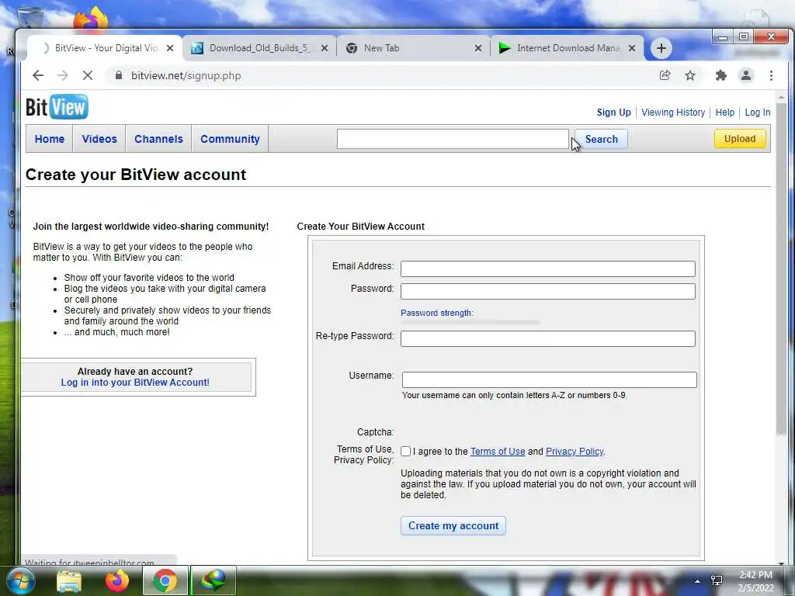Focus the BitView search text box
This screenshot has width=795, height=596.
pyautogui.click(x=453, y=139)
